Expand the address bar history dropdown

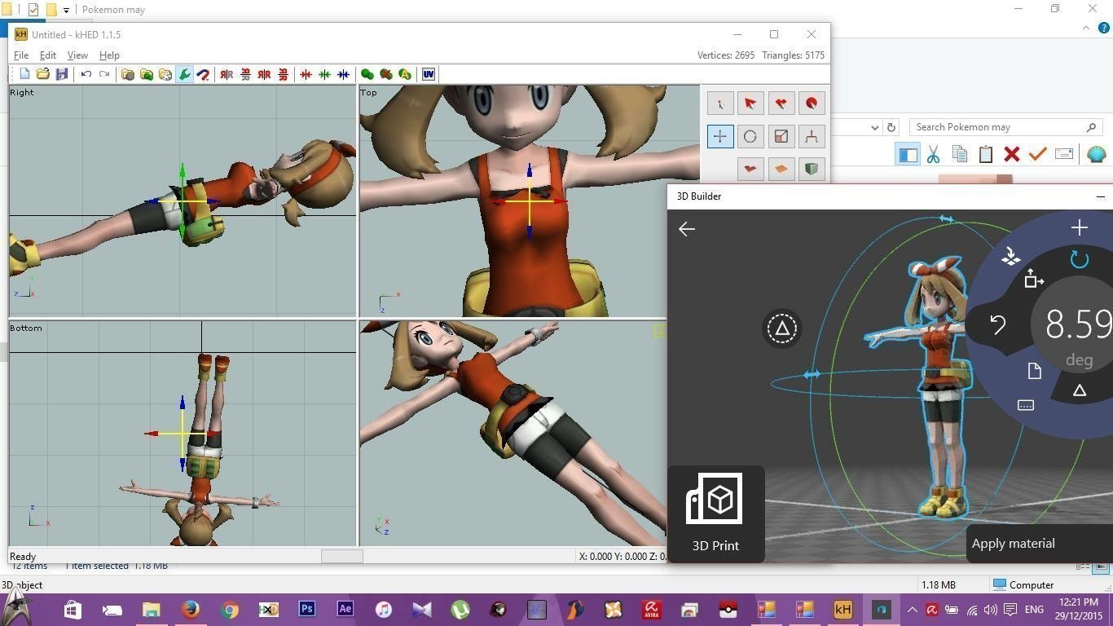coord(875,127)
